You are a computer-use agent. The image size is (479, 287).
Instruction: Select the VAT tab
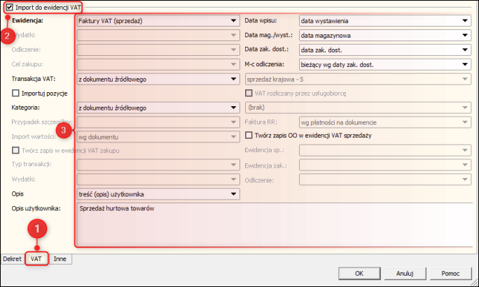[x=37, y=258]
